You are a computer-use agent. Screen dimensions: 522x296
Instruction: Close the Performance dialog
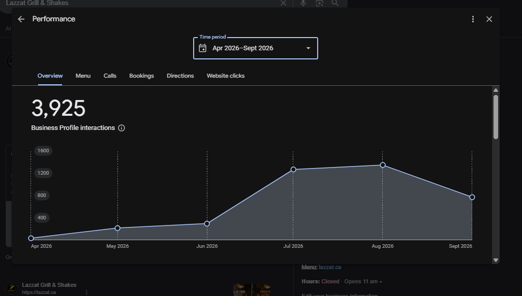[489, 19]
